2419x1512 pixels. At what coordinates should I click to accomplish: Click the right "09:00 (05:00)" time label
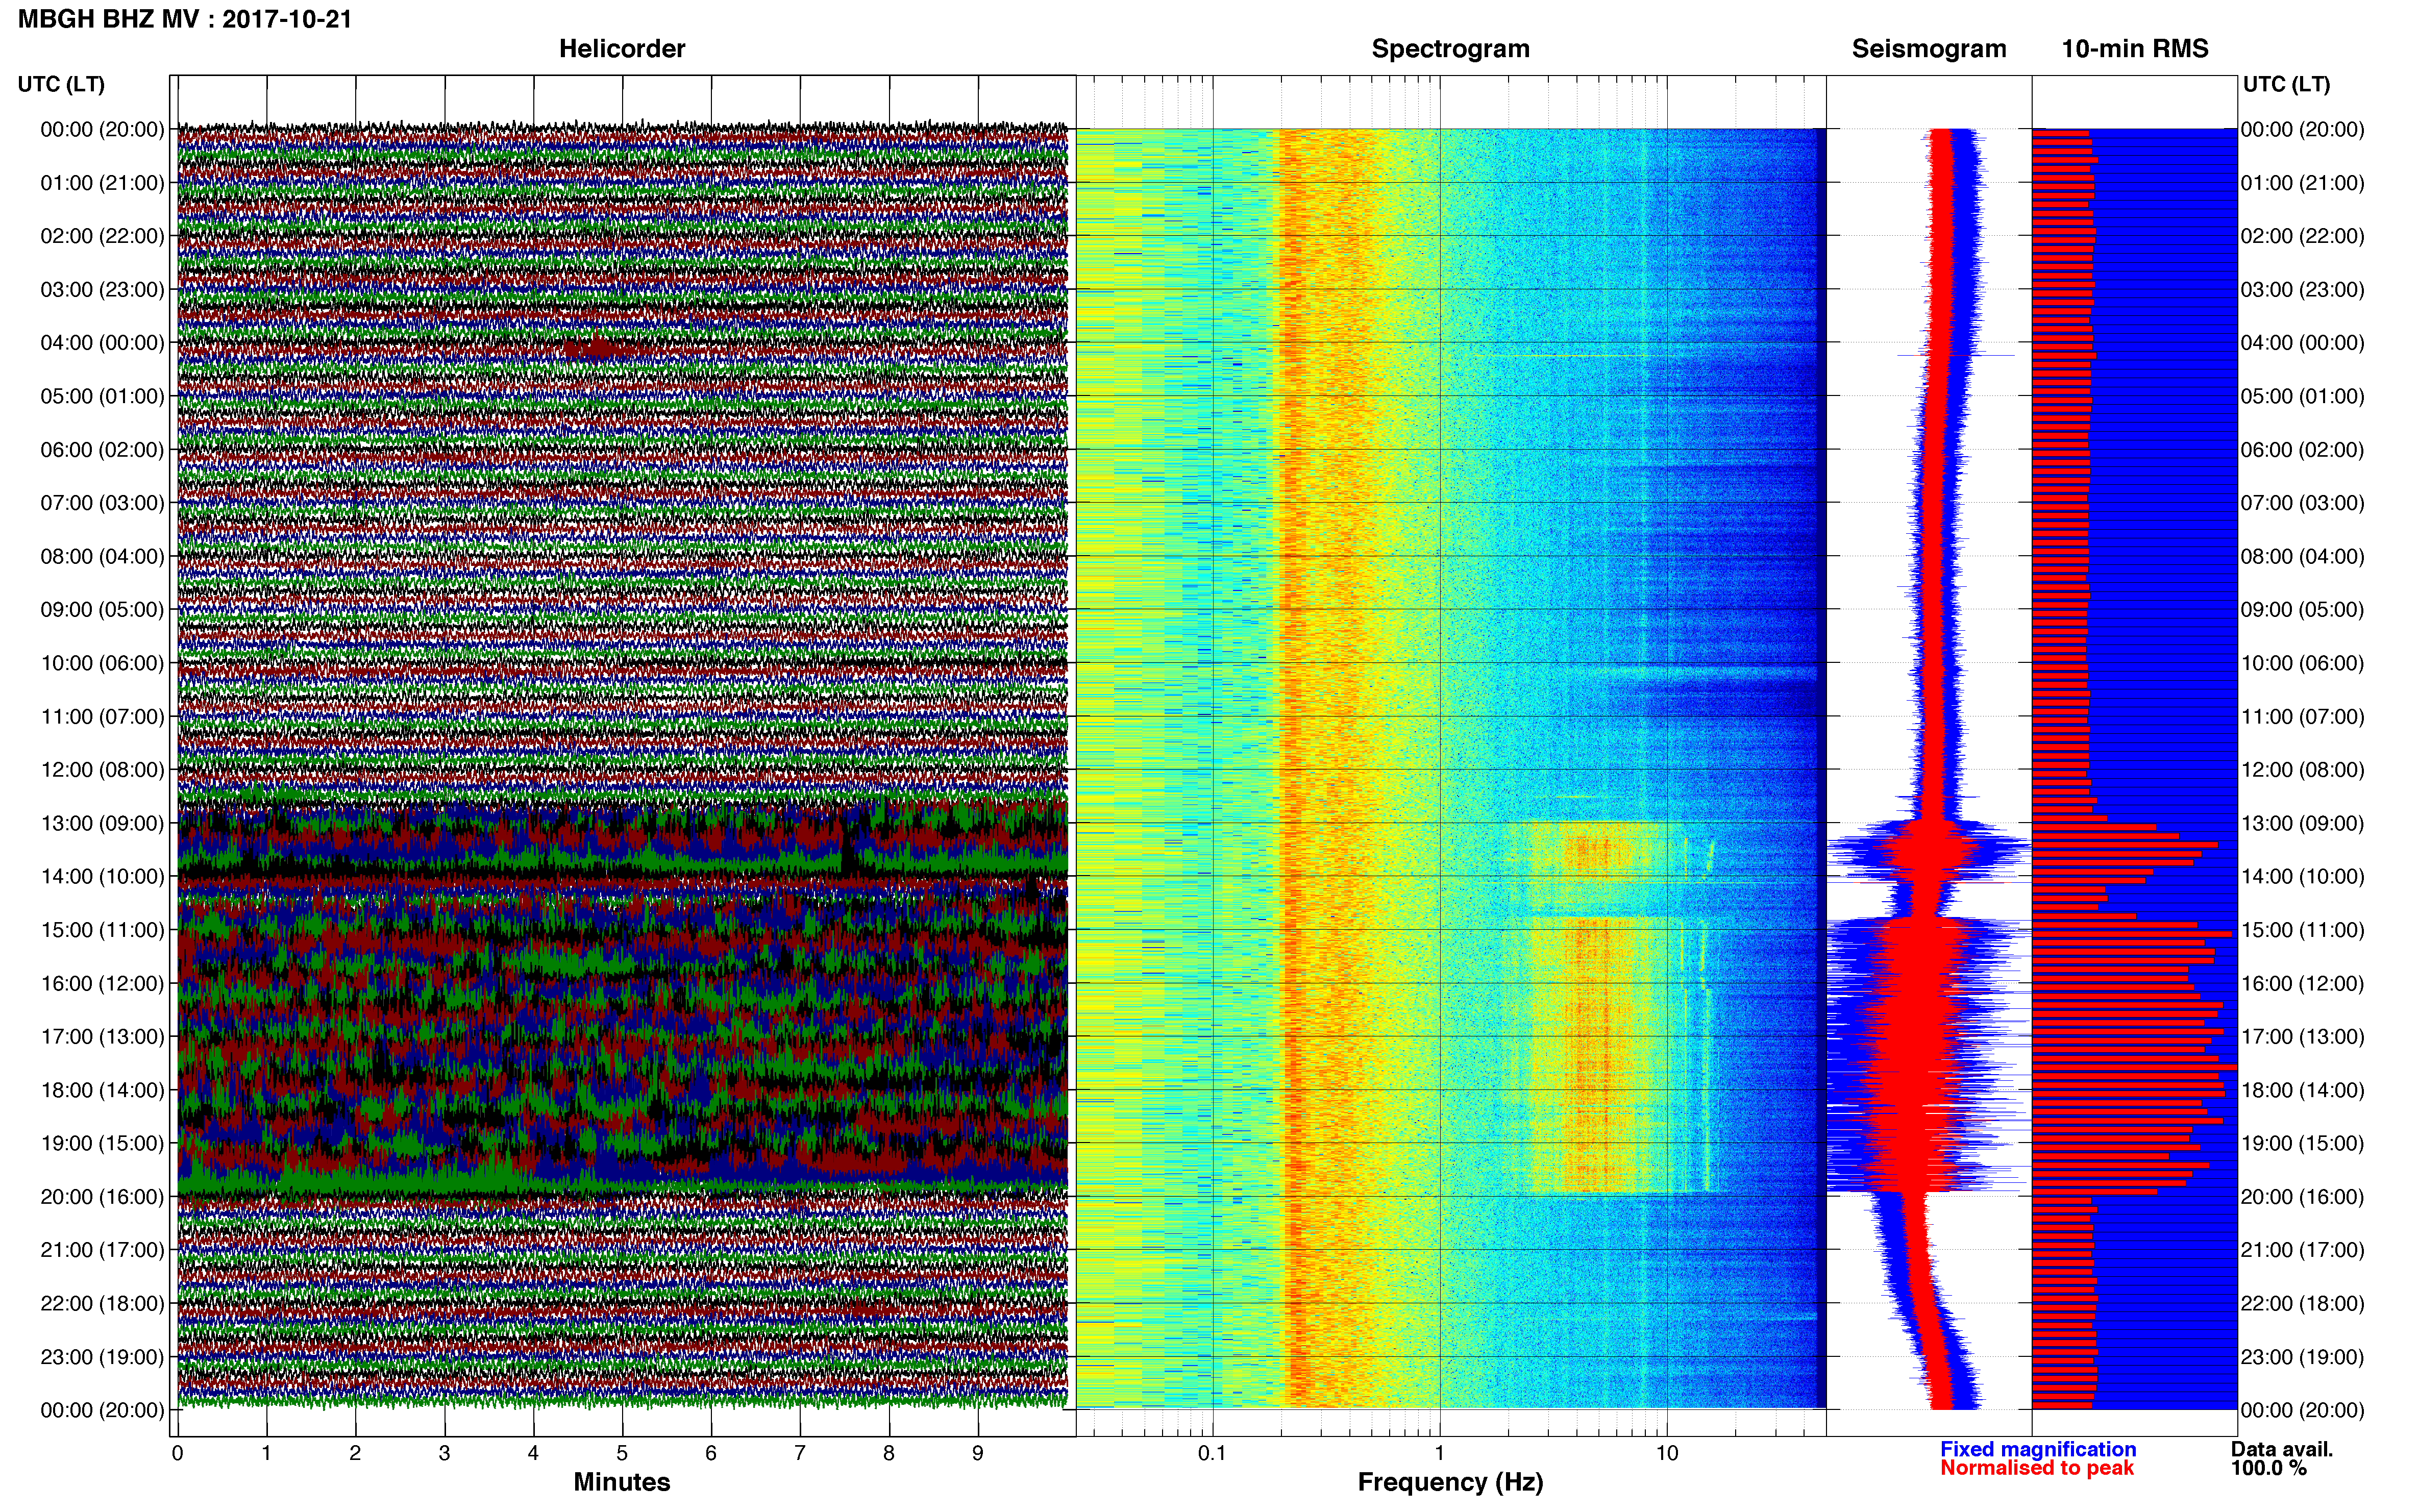2302,610
